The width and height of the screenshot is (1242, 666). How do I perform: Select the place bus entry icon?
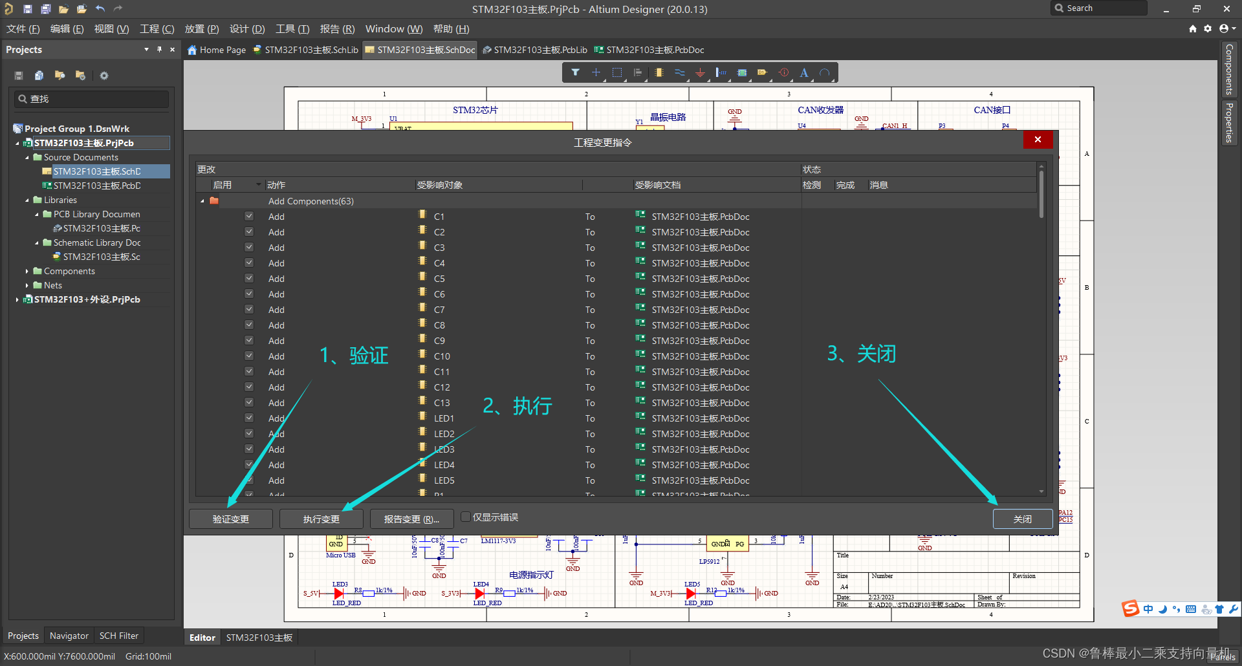[x=721, y=72]
